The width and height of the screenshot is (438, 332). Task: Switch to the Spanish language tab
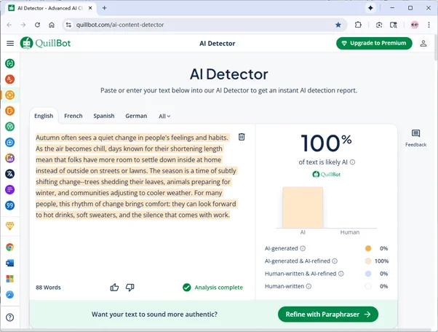point(104,116)
